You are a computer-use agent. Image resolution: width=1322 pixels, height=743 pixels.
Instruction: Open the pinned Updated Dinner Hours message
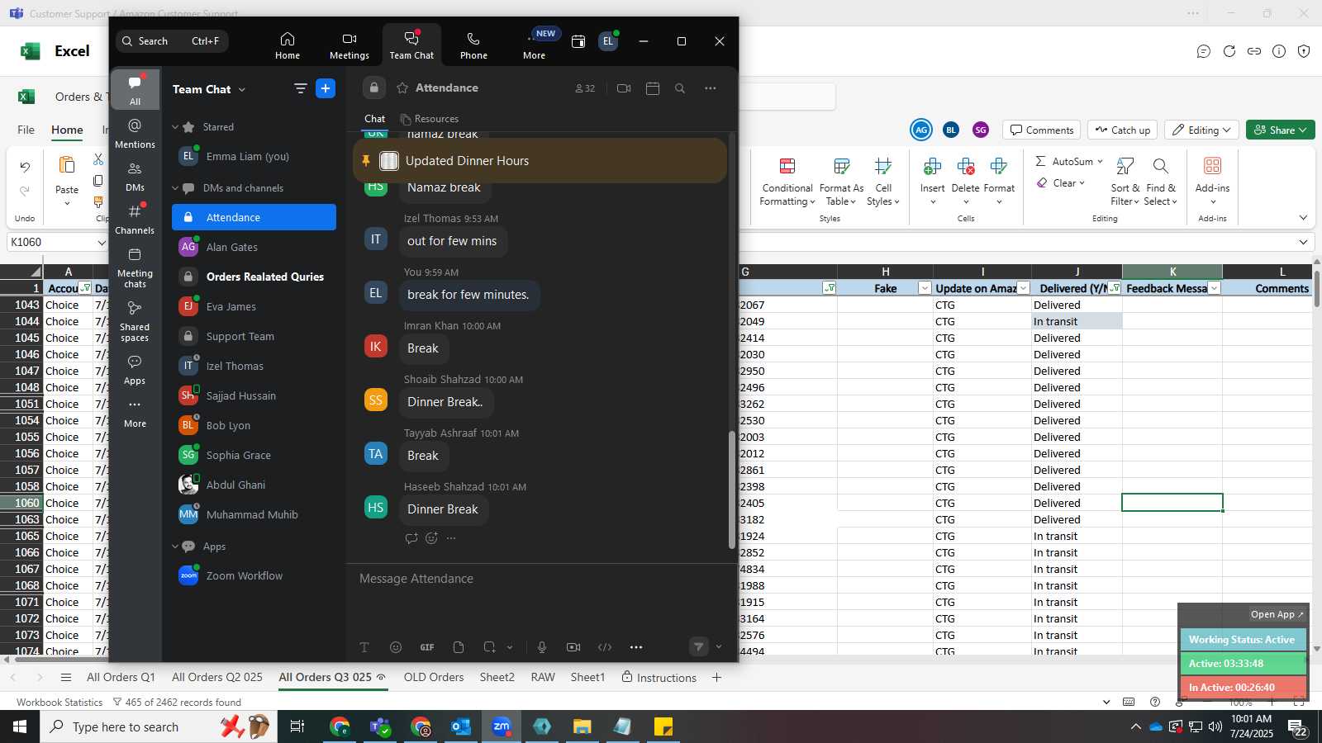pos(540,161)
